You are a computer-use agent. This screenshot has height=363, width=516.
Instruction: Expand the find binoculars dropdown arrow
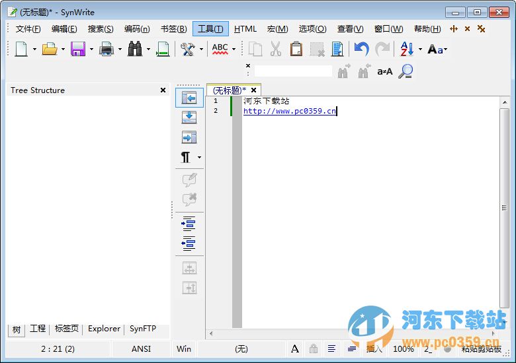point(148,49)
